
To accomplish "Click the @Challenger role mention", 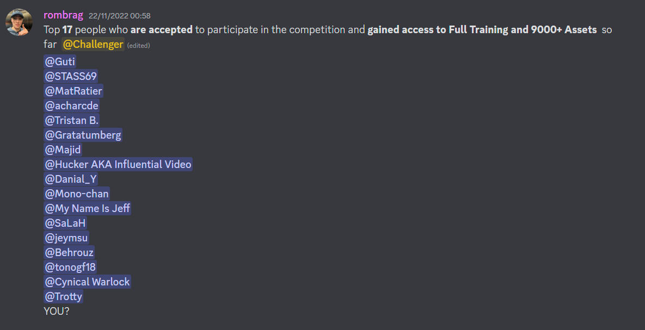I will pos(93,45).
